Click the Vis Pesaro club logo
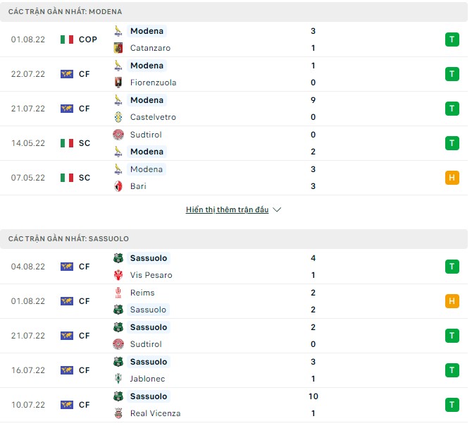The width and height of the screenshot is (472, 426). [118, 275]
